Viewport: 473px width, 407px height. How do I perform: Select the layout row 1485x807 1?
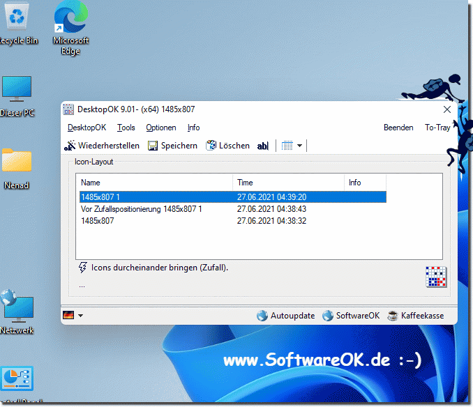[x=233, y=197]
